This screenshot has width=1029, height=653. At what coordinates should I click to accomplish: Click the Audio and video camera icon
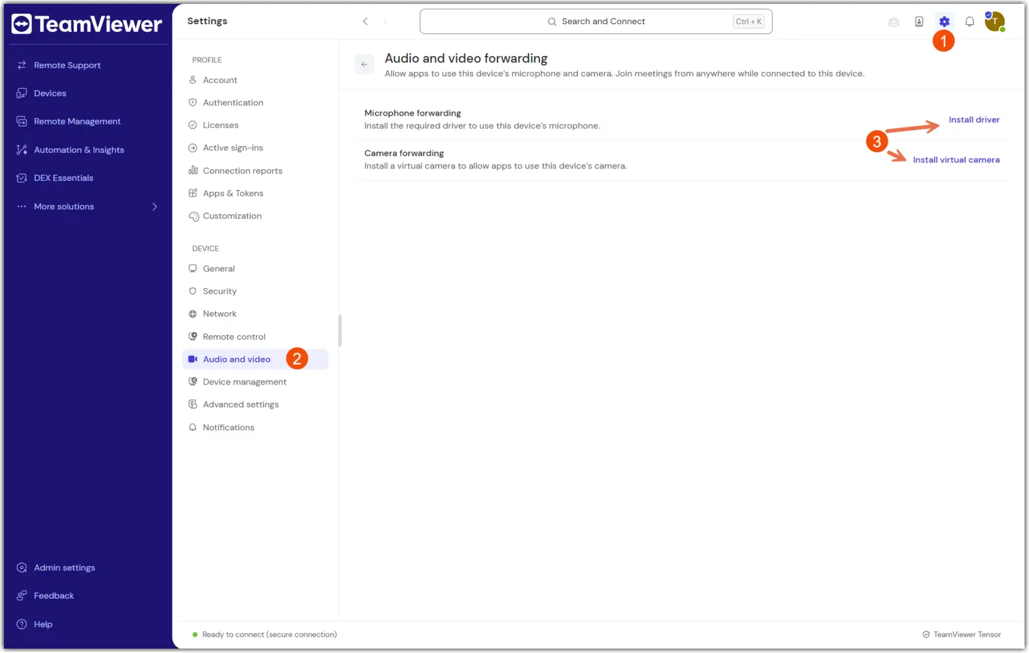coord(193,359)
